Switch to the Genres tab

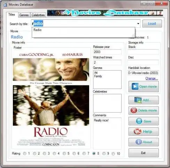24,15
